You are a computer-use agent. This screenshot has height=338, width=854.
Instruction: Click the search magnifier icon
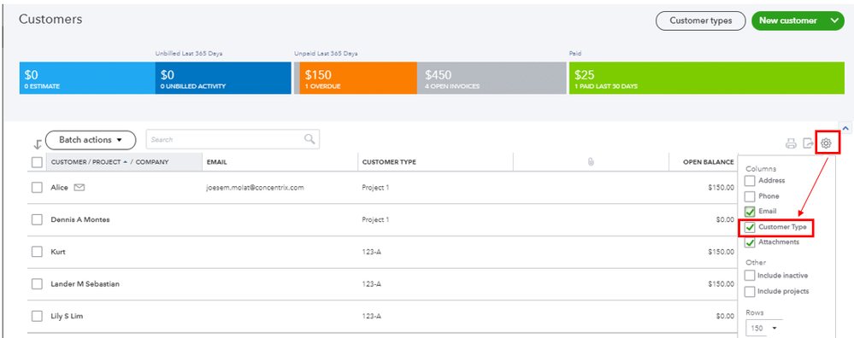click(x=309, y=139)
